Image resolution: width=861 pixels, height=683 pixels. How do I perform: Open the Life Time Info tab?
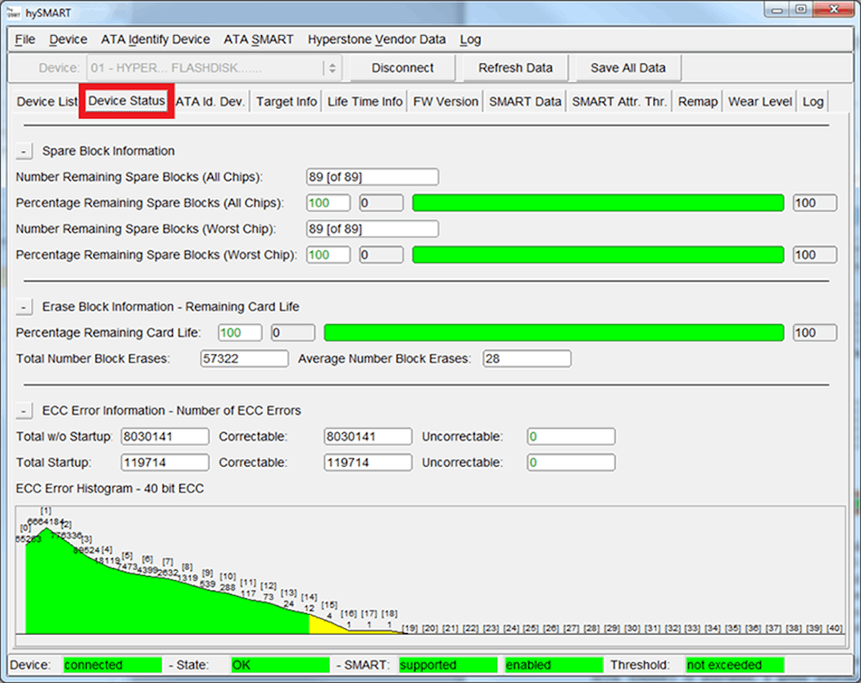(x=364, y=102)
